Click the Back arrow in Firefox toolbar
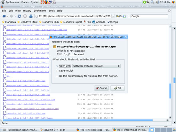176x132 pixels. pyautogui.click(x=4, y=16)
